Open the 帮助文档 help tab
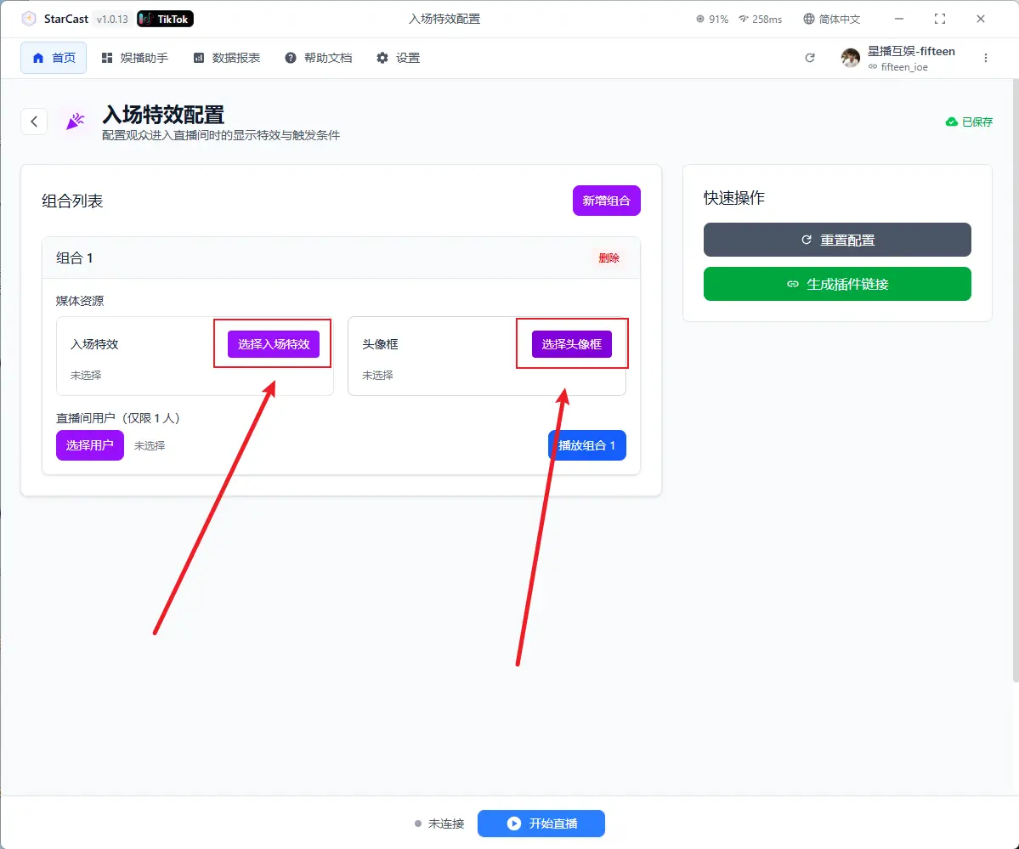Screen dimensions: 1019x849 point(319,58)
